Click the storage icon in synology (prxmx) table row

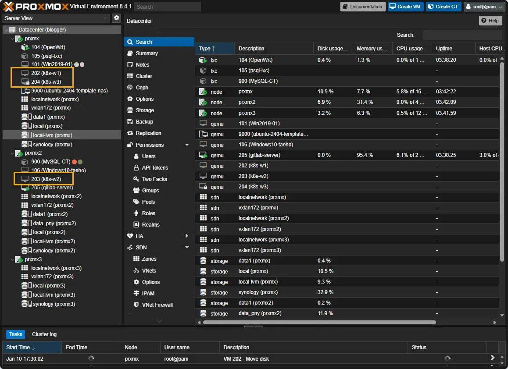(x=204, y=292)
